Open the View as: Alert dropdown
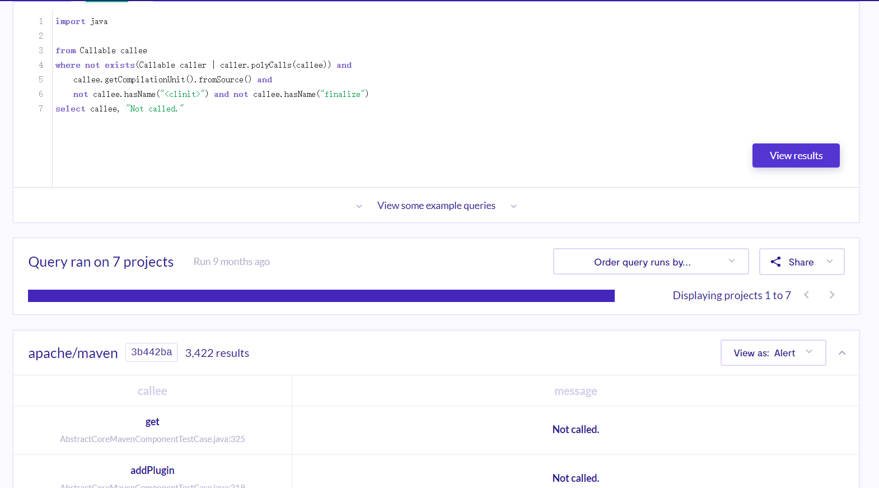 [773, 352]
